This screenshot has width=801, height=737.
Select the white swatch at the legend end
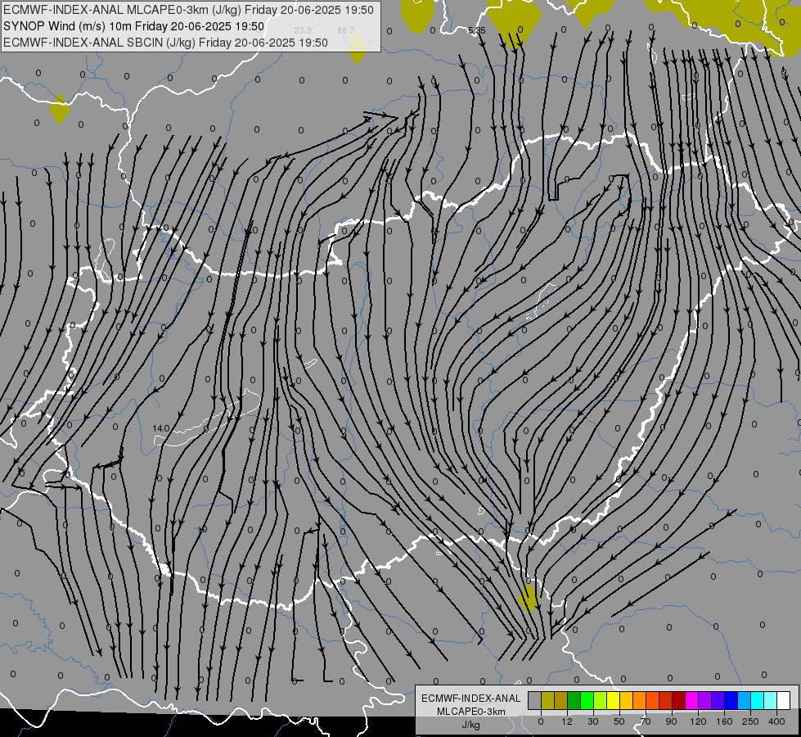coord(783,700)
